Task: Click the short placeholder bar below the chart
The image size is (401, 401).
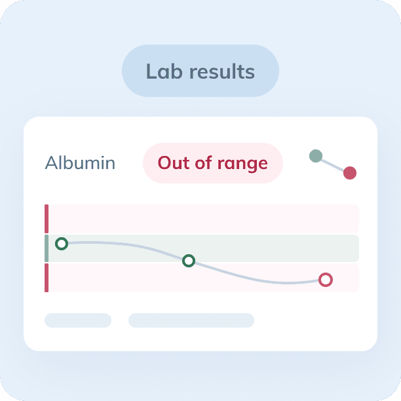Action: pyautogui.click(x=77, y=320)
